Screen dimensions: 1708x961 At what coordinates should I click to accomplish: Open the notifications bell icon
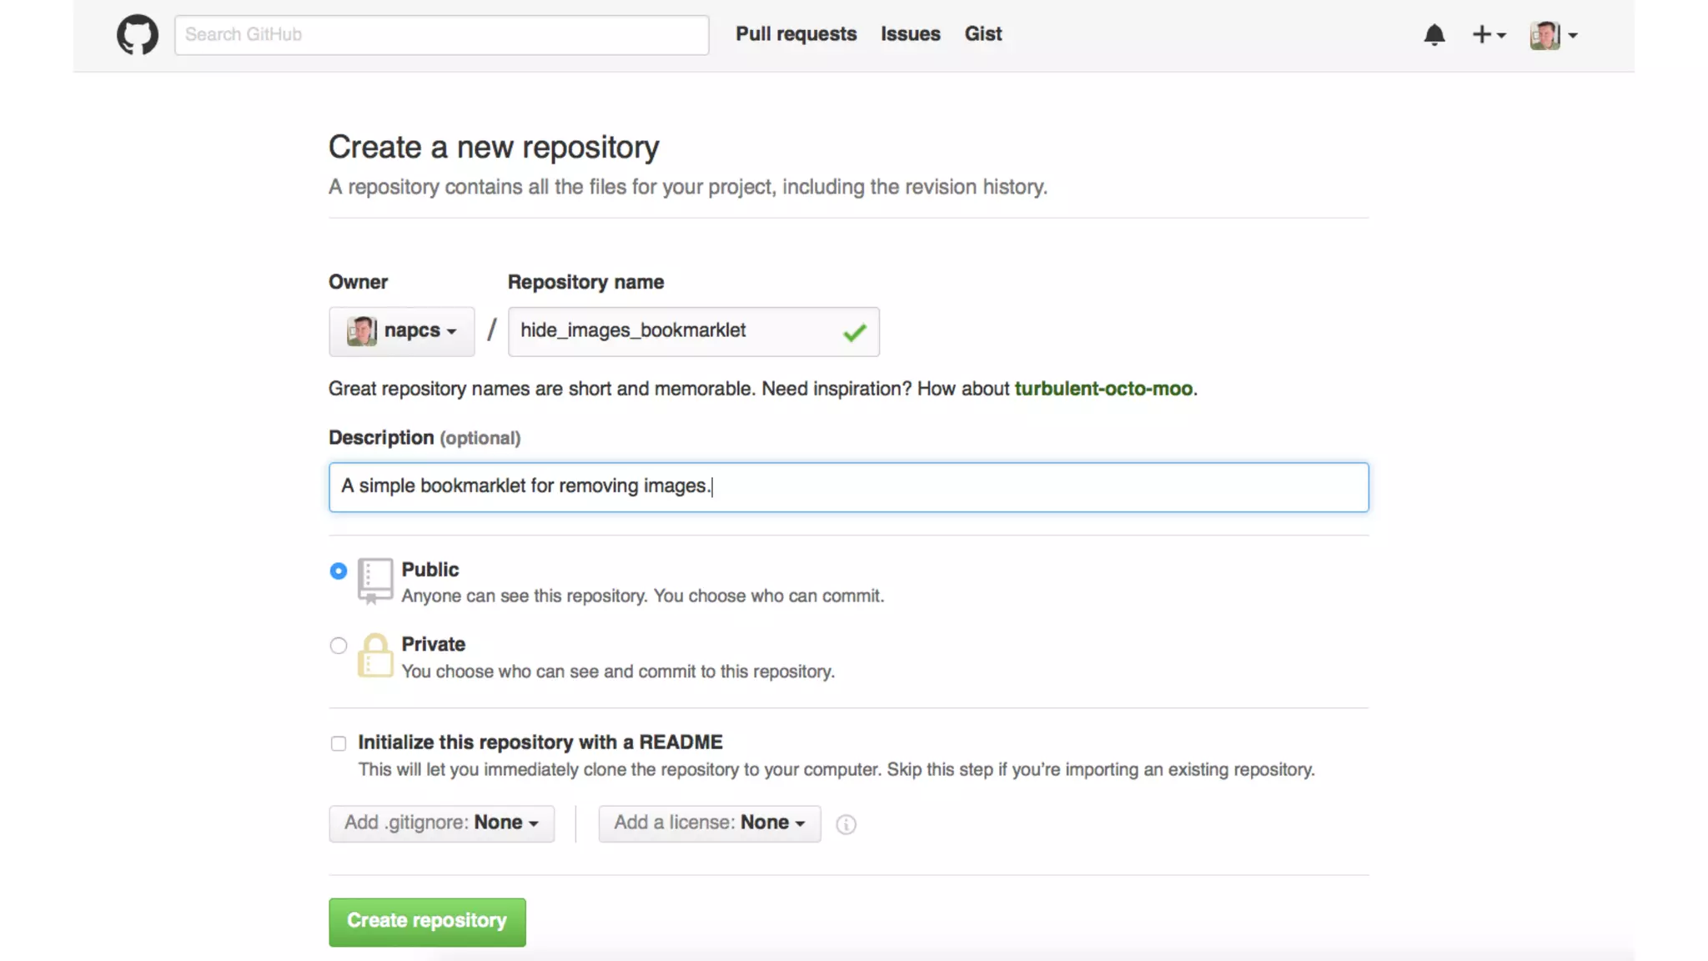click(x=1434, y=35)
